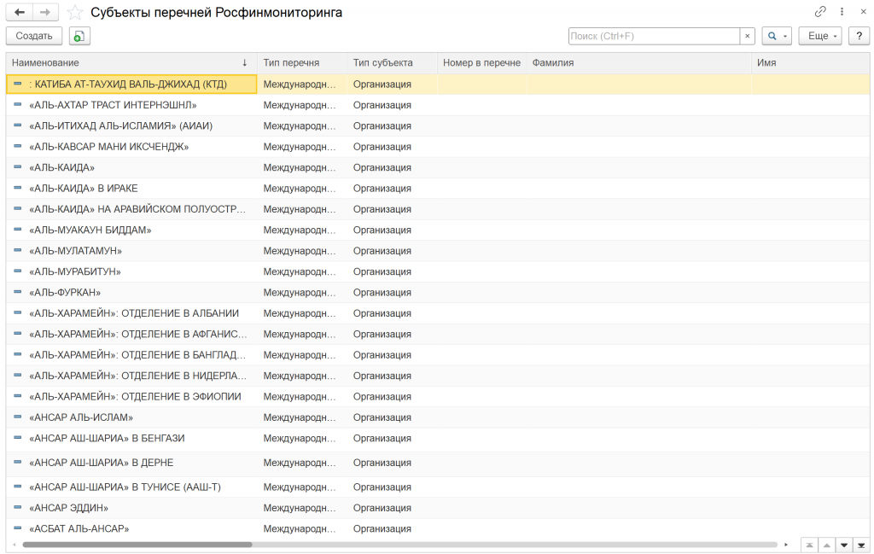
Task: Add this page to favorites via star
Action: pyautogui.click(x=75, y=12)
